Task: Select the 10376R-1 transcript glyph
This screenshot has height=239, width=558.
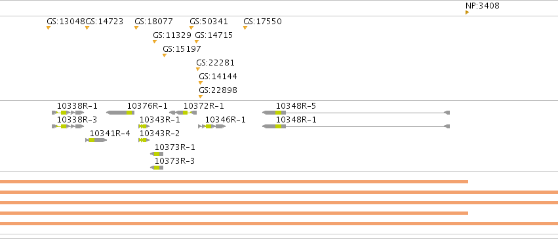Action: click(x=120, y=113)
